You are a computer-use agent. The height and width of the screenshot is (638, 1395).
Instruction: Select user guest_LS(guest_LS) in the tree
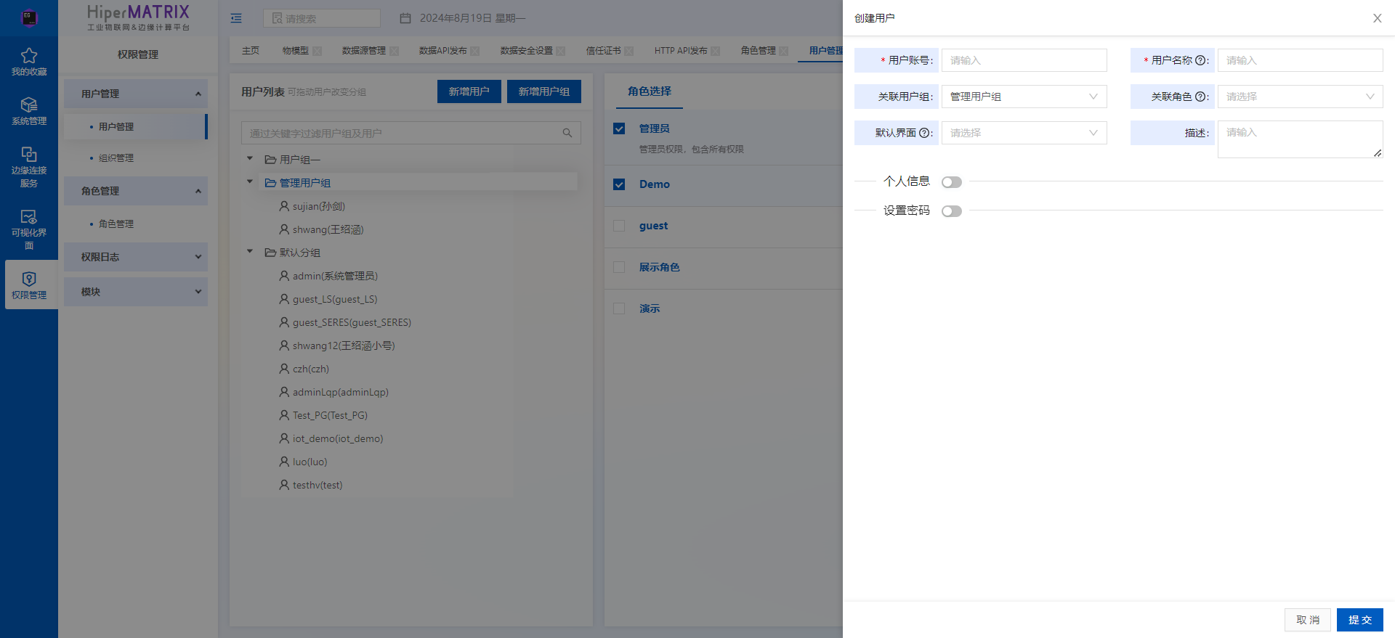click(335, 299)
